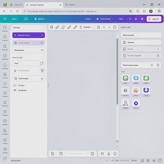
Task: Open the dark green profile avatar in browser toolbar
Action: (x=151, y=11)
